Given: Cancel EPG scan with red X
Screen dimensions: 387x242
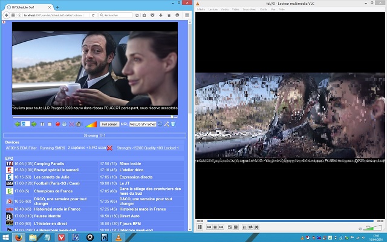Looking at the screenshot, I should 109,148.
